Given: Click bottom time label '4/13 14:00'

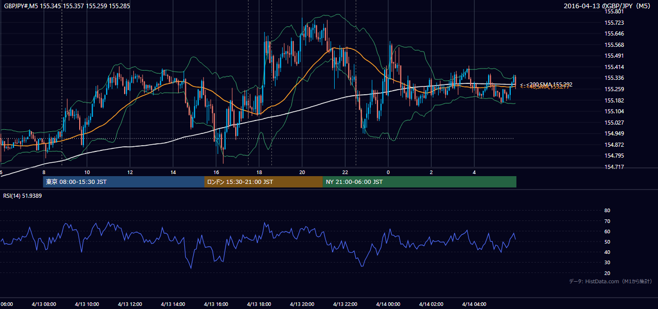Looking at the screenshot, I should pos(173,304).
